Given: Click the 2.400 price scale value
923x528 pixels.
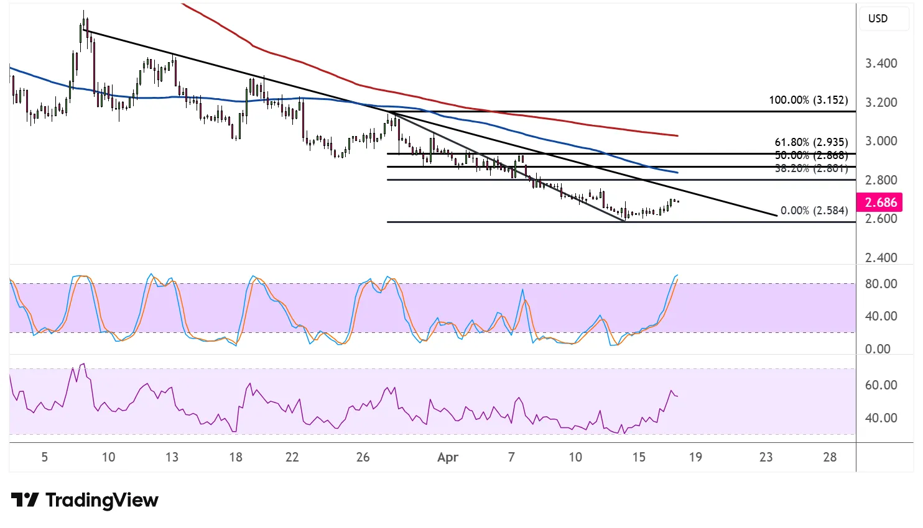Looking at the screenshot, I should tap(881, 258).
